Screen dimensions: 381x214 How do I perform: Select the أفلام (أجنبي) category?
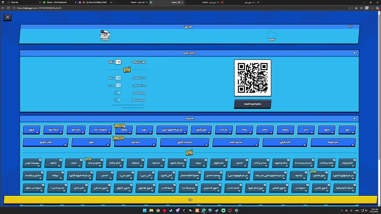[x=285, y=142]
